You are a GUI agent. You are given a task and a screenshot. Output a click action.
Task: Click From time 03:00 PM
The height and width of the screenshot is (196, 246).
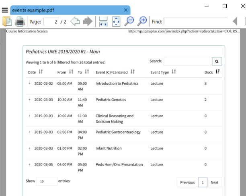pos(65,132)
